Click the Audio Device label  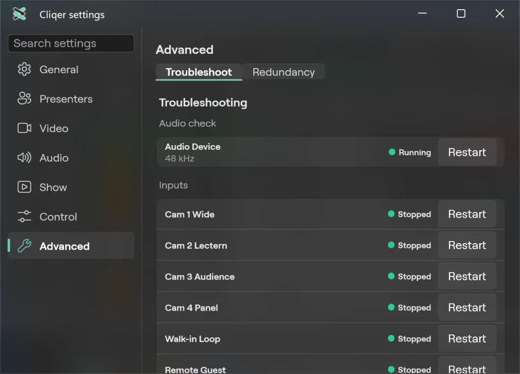click(x=192, y=147)
